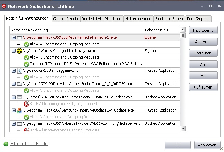The image size is (224, 152).
Task: Switch to the Globale Regeln tab
Action: pos(66,19)
